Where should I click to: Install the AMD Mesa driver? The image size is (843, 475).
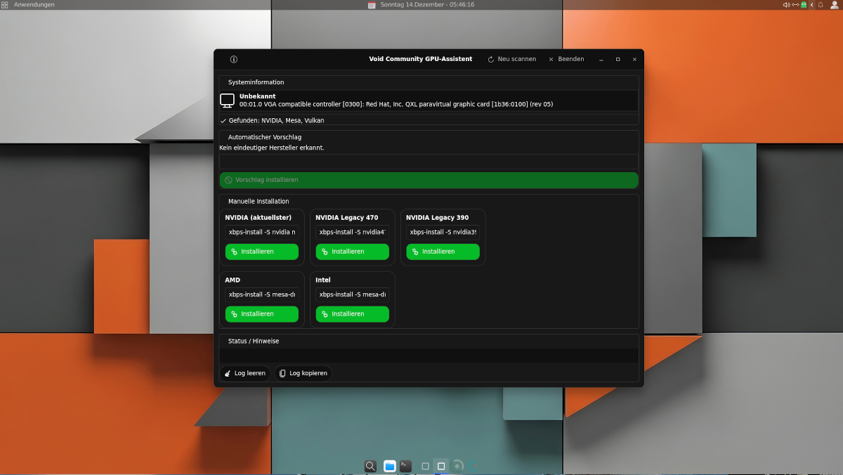(x=261, y=314)
